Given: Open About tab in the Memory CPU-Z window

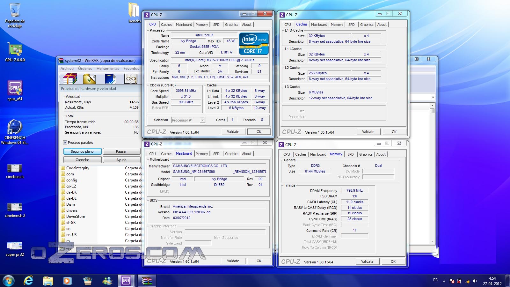Looking at the screenshot, I should pyautogui.click(x=381, y=154).
